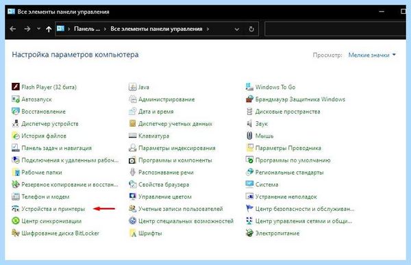The height and width of the screenshot is (265, 411).
Task: Open the Звук speaker icon
Action: (x=249, y=123)
